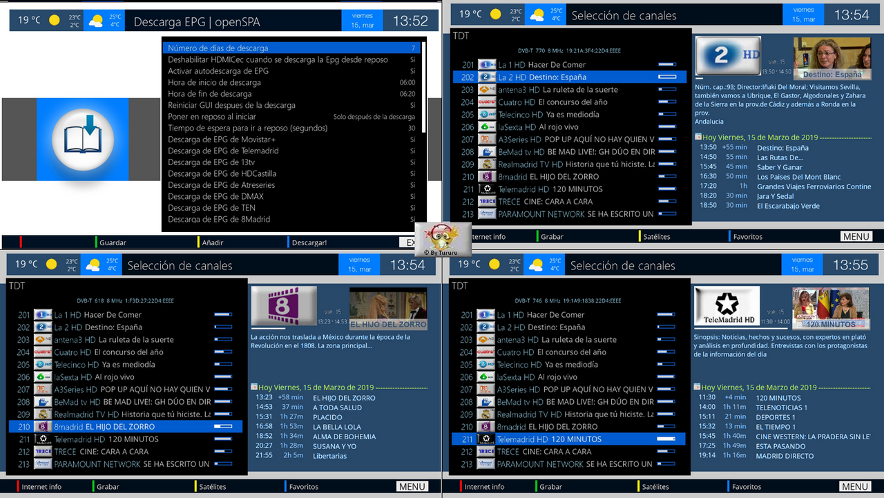Toggle Descarga de EPG de Telemadrid

tap(292, 151)
